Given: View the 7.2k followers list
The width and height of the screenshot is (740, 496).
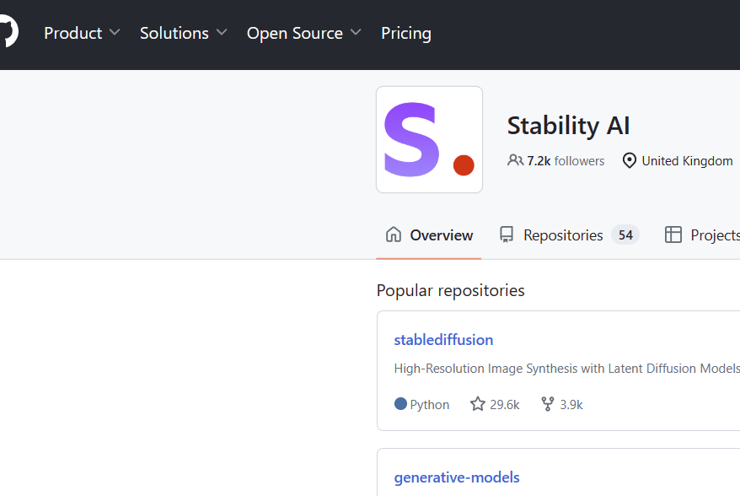Looking at the screenshot, I should coord(565,160).
